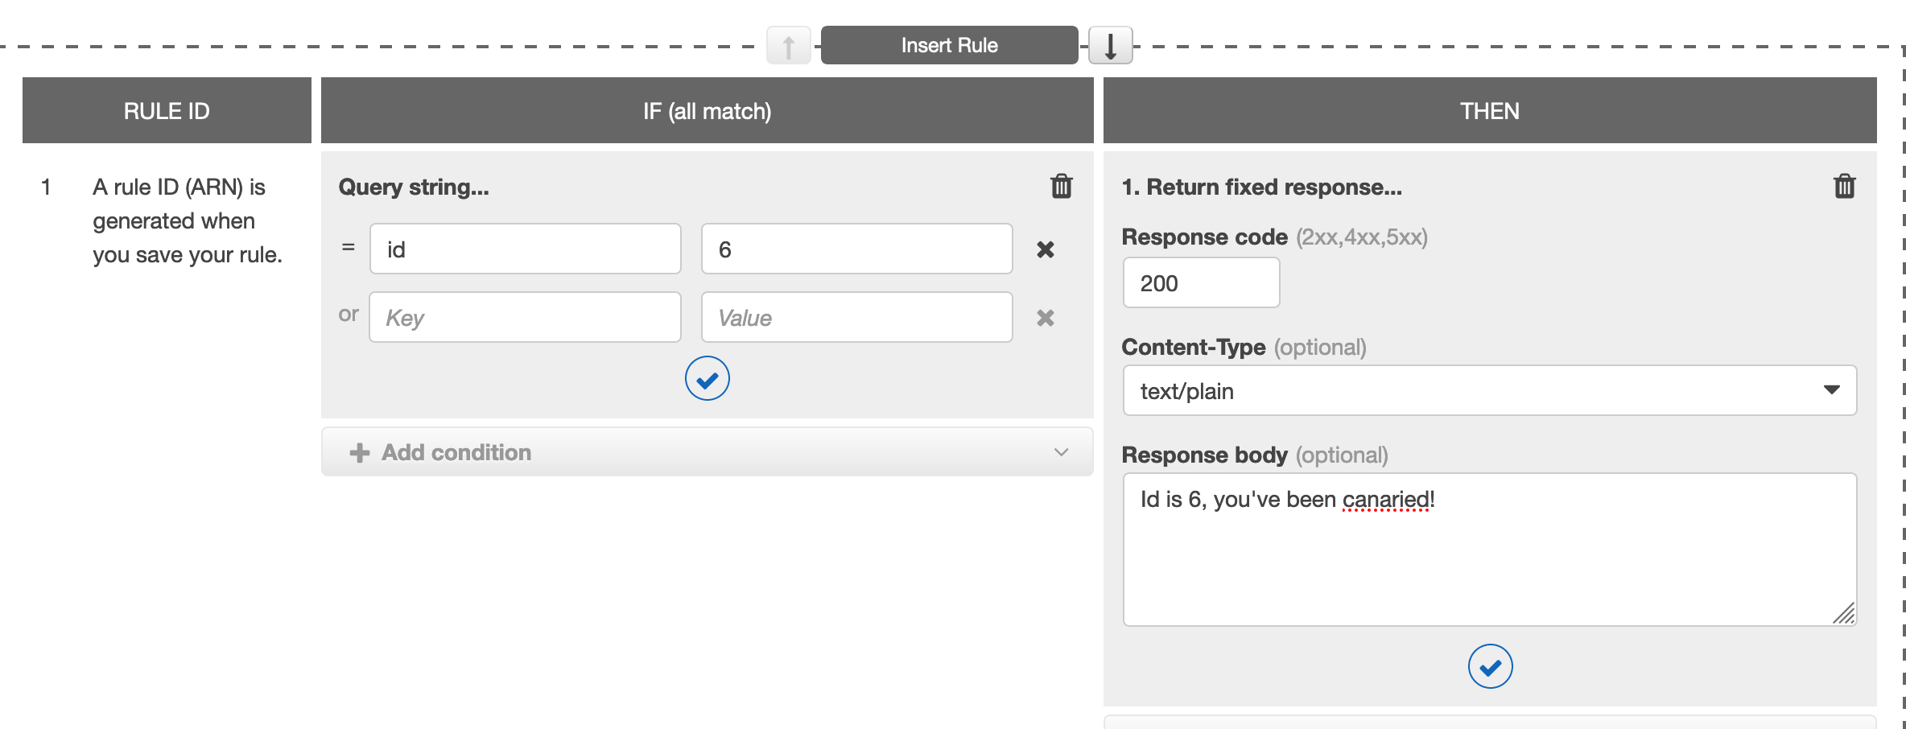Delete the Query string condition via trash icon
Screen dimensions: 1906x729
tap(1061, 186)
